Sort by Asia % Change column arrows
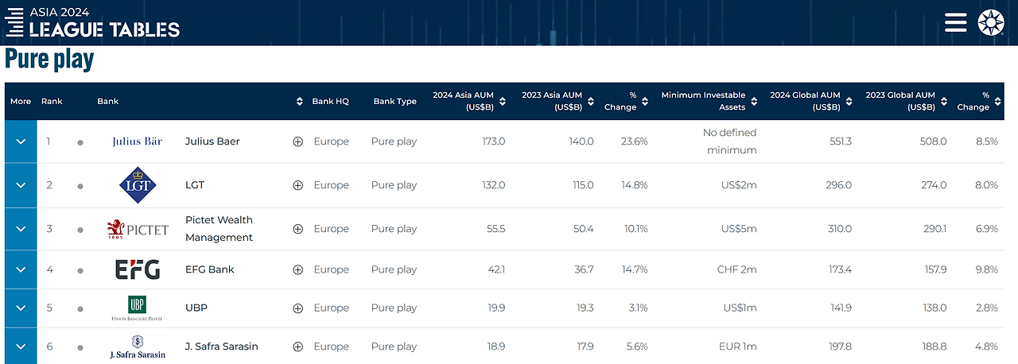The height and width of the screenshot is (364, 1018). click(x=643, y=102)
